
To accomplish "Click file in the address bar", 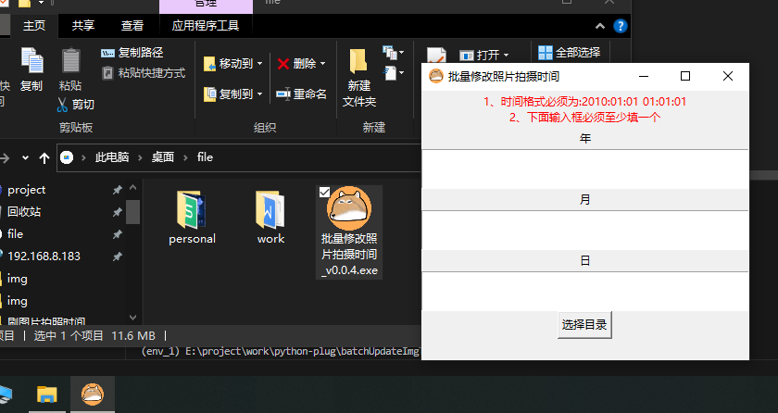I will pos(205,157).
